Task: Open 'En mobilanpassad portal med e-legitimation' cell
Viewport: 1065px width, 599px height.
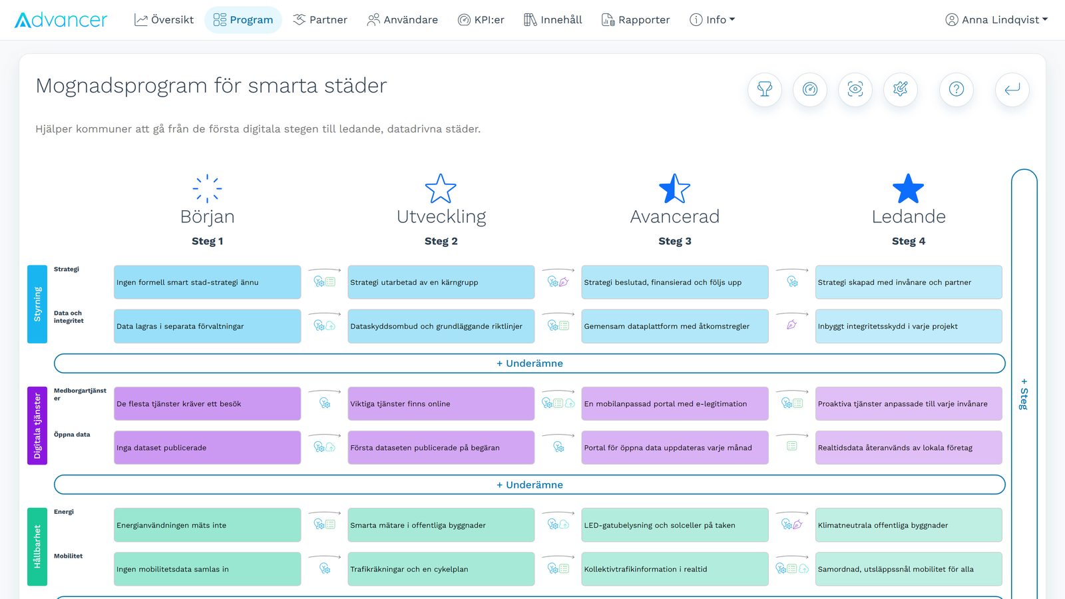Action: (675, 403)
